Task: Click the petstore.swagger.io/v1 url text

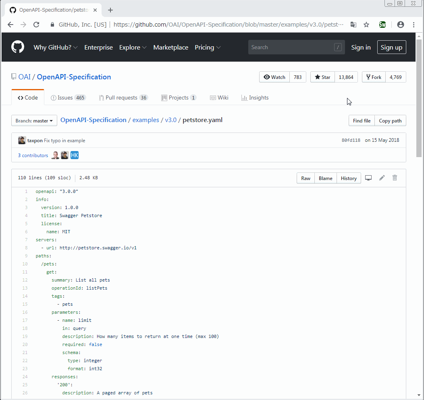Action: tap(98, 248)
